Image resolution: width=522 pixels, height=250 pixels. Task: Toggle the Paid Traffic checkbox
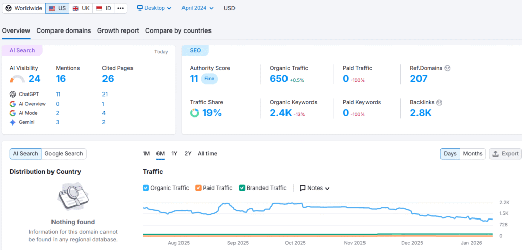tap(199, 188)
